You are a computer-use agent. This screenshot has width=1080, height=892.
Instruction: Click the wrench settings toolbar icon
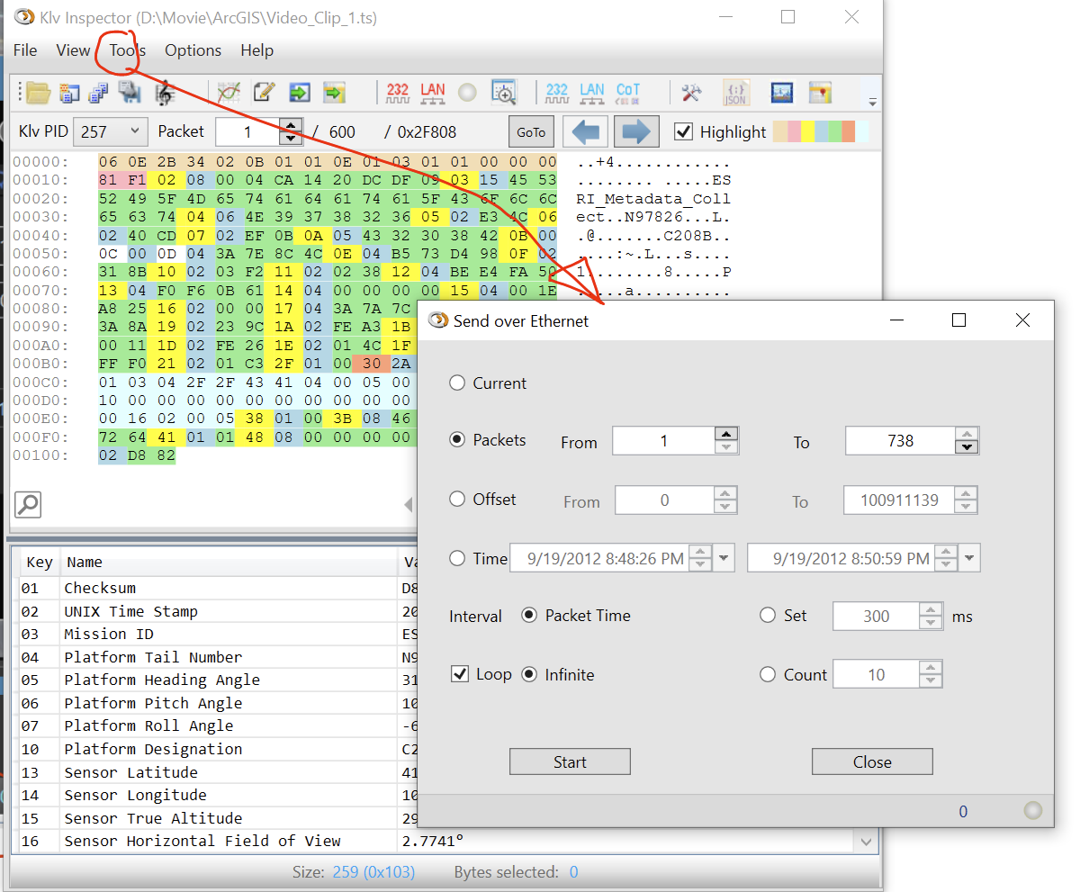(691, 92)
